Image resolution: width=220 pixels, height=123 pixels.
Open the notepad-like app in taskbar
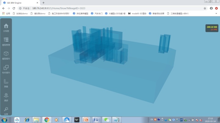116,120
